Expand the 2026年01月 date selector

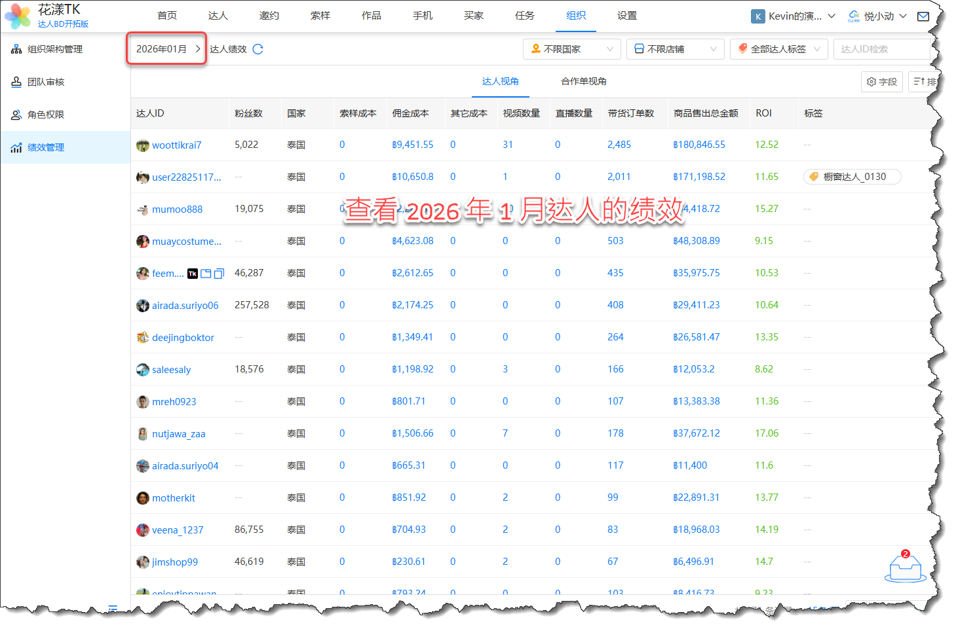point(167,49)
